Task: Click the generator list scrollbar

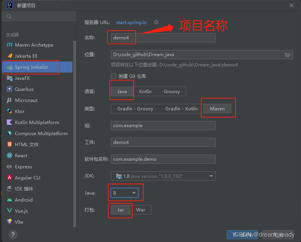Action: click(x=75, y=134)
